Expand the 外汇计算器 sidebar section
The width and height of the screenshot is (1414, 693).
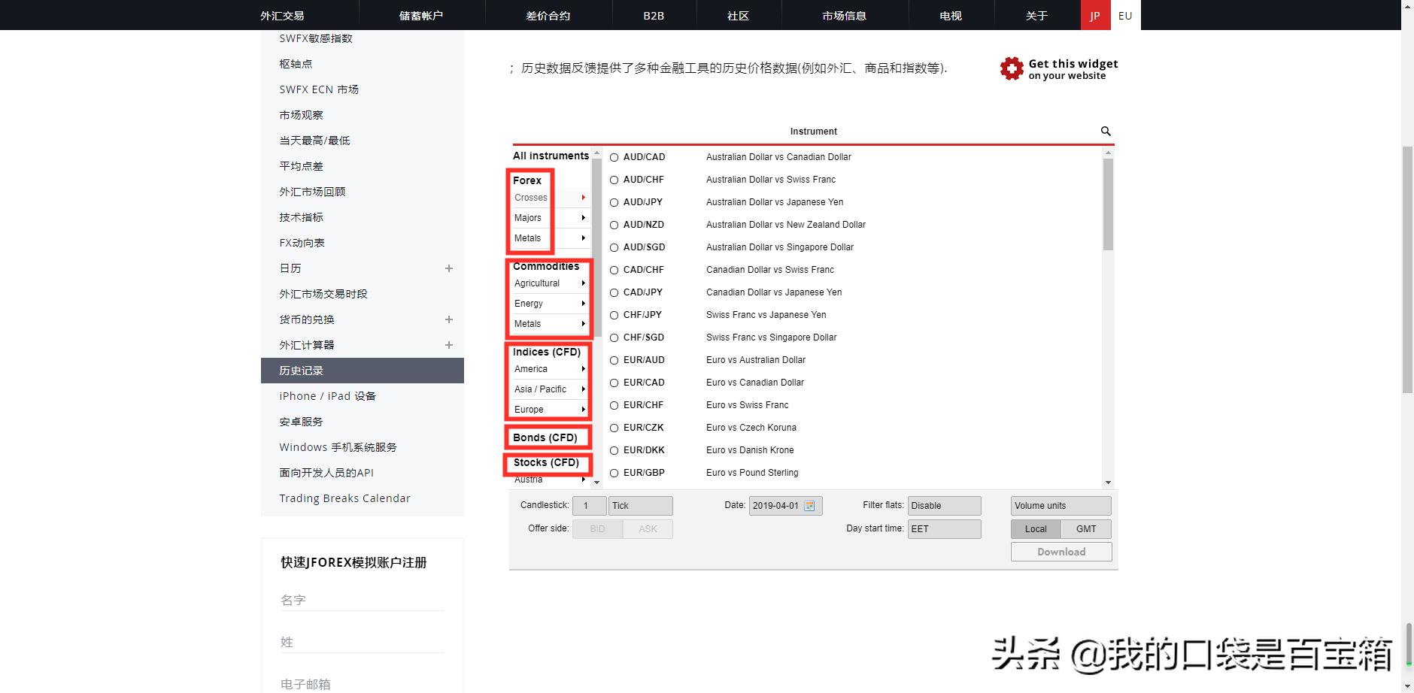(x=449, y=344)
